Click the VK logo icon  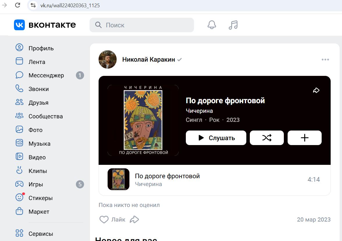tap(19, 25)
